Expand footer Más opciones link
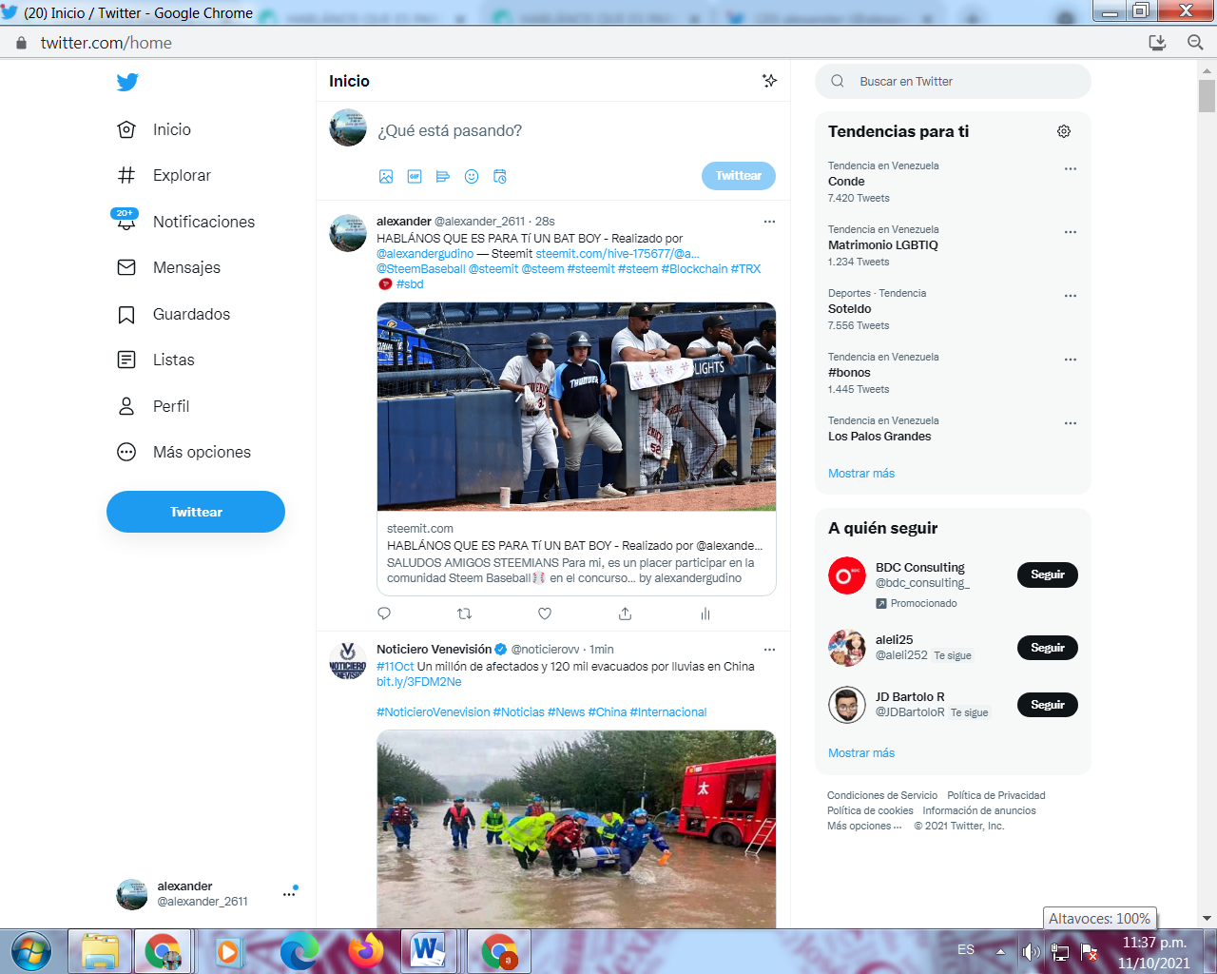The height and width of the screenshot is (974, 1217). [864, 827]
